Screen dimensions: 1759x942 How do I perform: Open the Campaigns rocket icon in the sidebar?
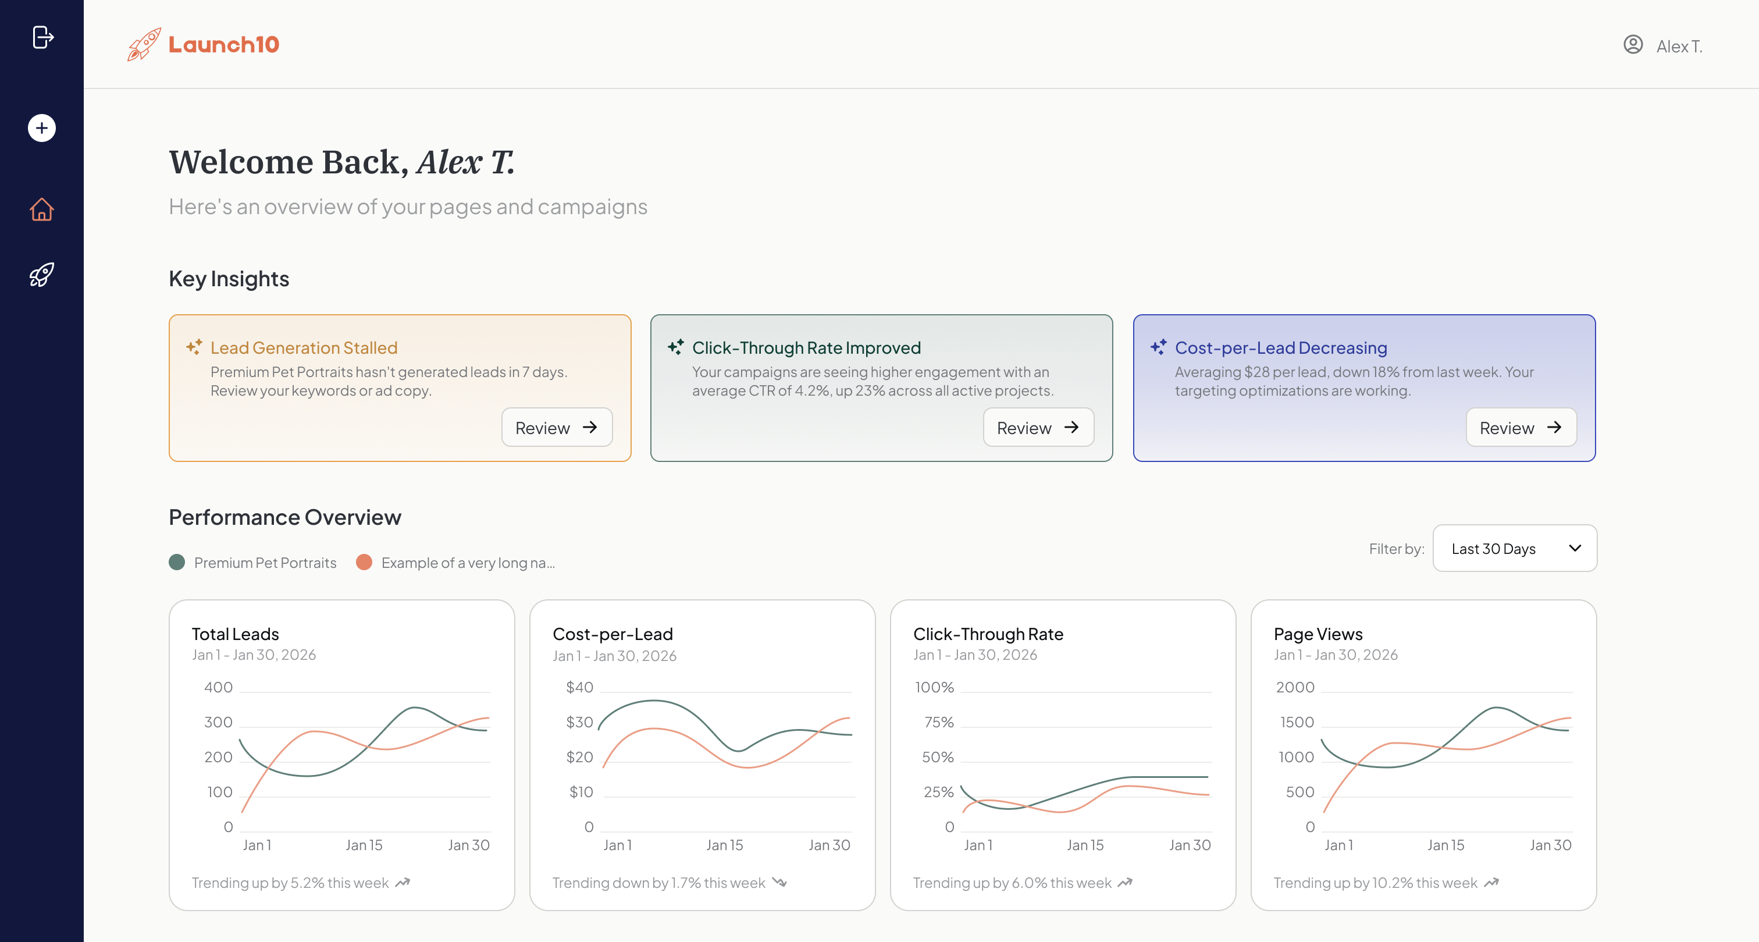pyautogui.click(x=42, y=275)
